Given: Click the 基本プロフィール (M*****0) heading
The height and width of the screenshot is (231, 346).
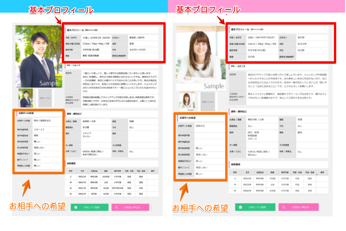Looking at the screenshot, I should pos(82,30).
